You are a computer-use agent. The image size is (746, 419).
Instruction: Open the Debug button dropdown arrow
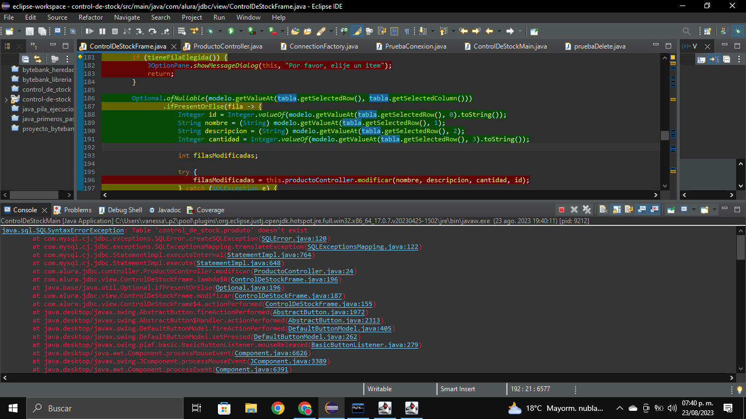coord(220,31)
